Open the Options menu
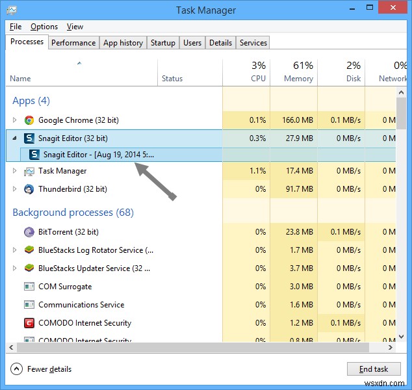 point(44,27)
